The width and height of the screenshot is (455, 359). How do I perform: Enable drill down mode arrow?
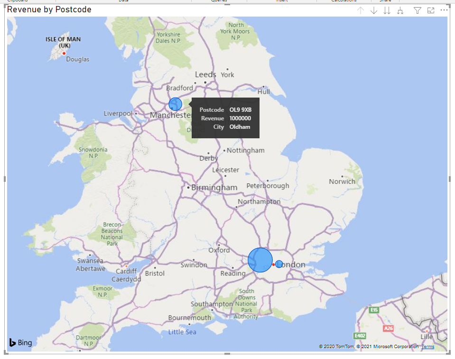pyautogui.click(x=374, y=11)
